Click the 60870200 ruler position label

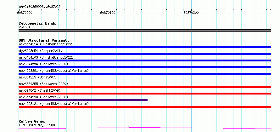(191, 13)
